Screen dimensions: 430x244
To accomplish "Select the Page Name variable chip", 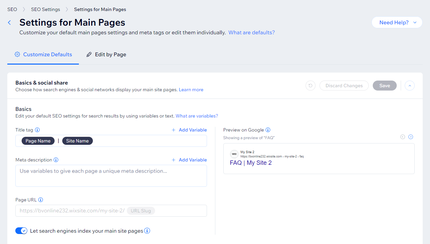I will 38,141.
